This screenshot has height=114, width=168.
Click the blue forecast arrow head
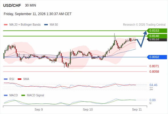pos(146,32)
